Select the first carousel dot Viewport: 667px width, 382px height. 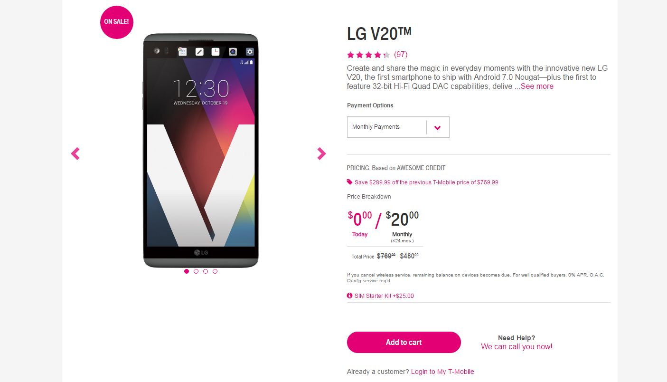tap(187, 271)
